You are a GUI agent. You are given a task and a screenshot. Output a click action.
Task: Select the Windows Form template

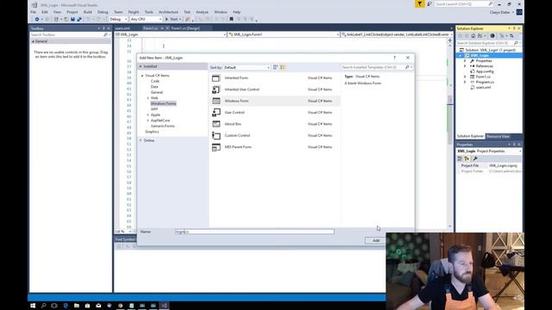tap(275, 101)
